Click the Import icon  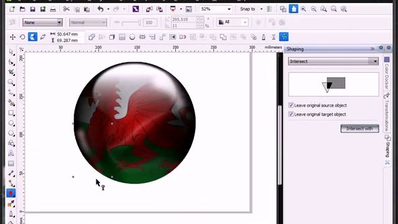click(149, 9)
